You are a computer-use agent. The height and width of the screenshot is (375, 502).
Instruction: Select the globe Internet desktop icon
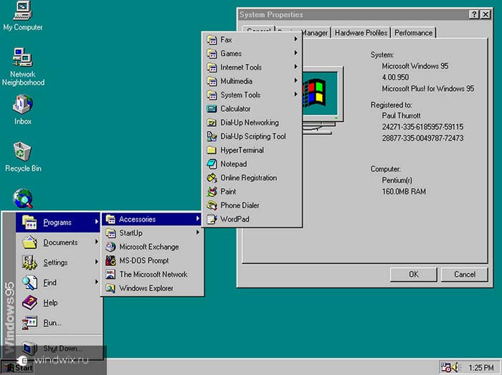click(x=22, y=199)
